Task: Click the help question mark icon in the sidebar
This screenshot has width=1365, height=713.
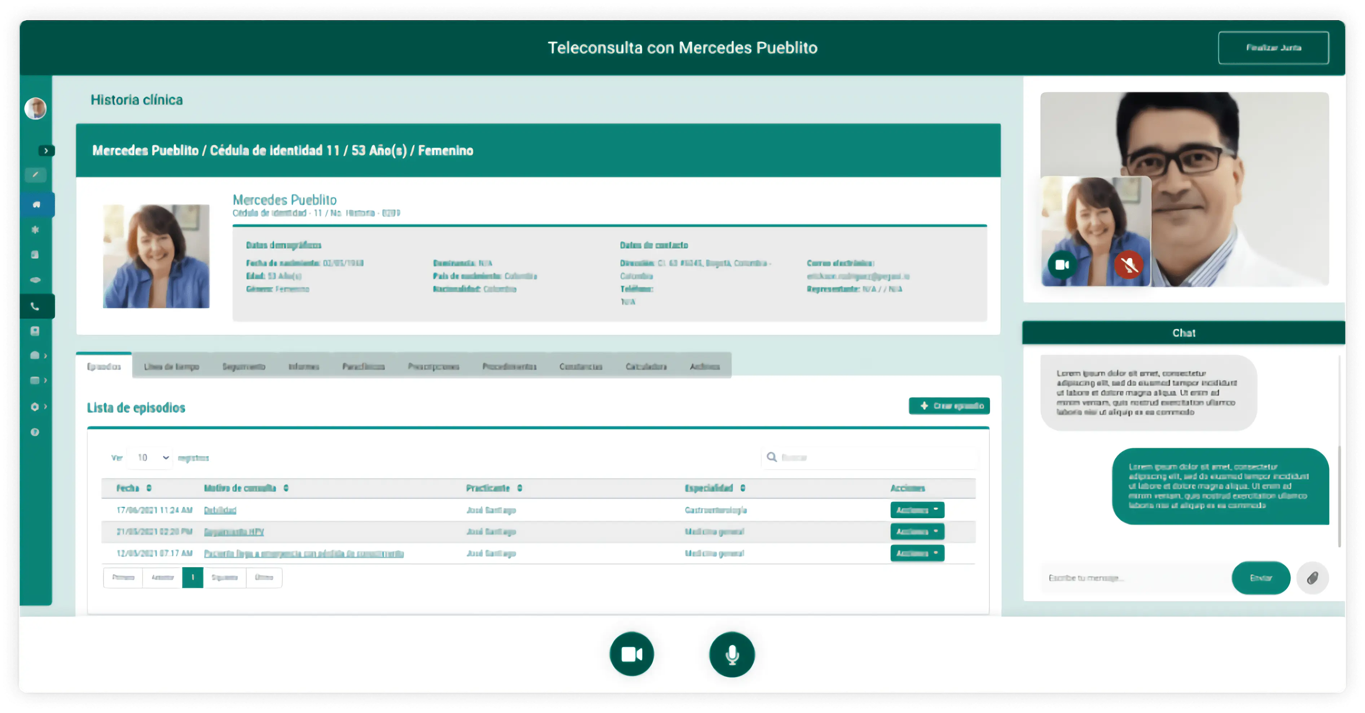Action: [35, 432]
